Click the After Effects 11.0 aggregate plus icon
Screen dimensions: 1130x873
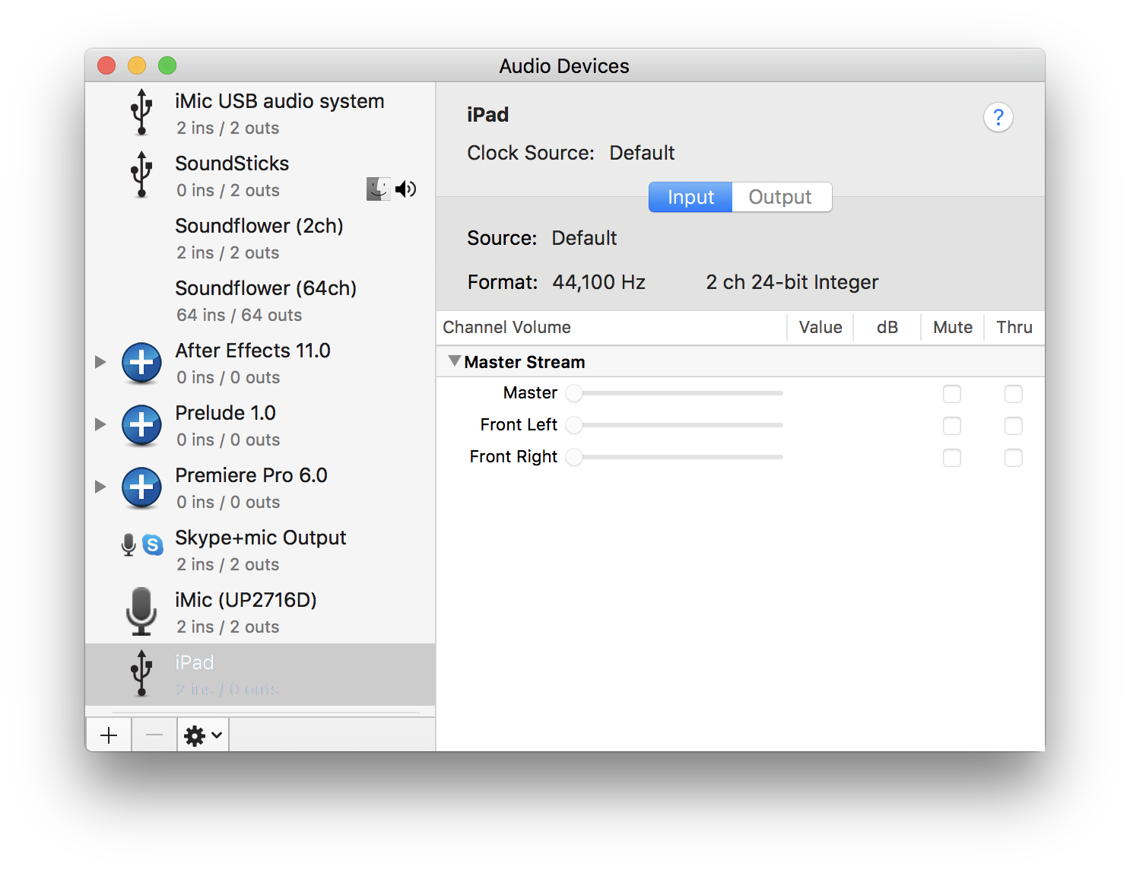click(141, 363)
